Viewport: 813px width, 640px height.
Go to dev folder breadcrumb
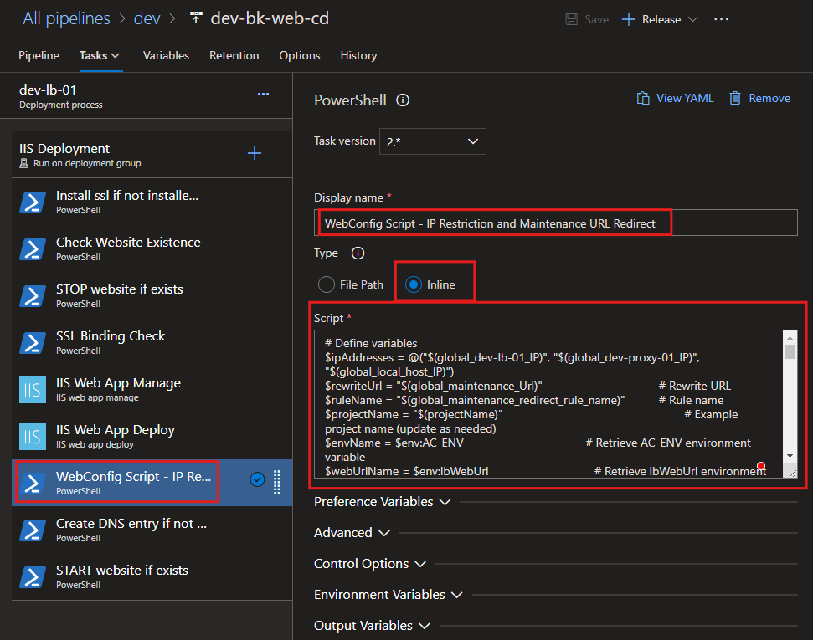pos(147,18)
